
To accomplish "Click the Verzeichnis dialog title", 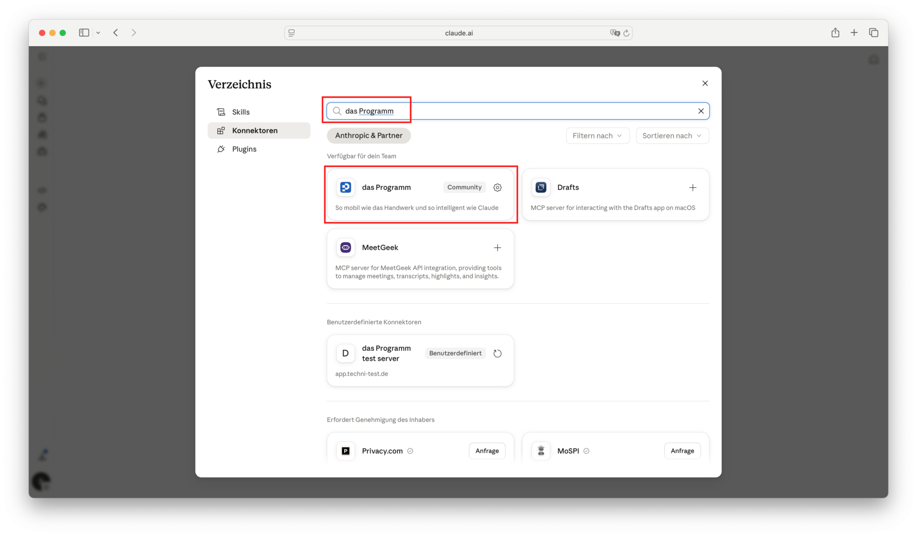I will point(240,84).
